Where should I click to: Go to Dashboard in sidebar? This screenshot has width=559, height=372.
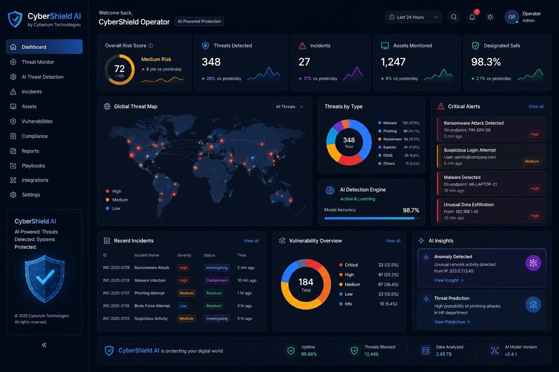coord(44,47)
